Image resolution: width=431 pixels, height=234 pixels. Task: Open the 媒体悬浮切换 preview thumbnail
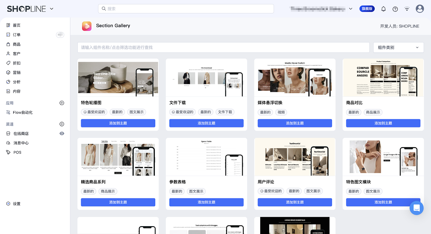(295, 78)
